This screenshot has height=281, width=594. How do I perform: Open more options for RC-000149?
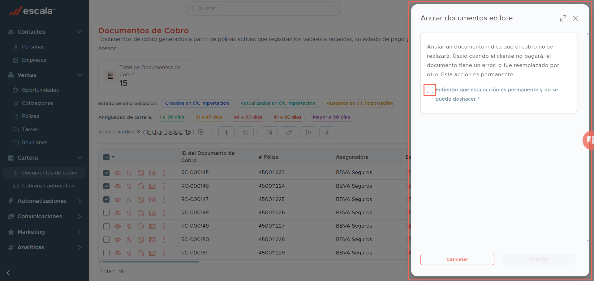(164, 226)
